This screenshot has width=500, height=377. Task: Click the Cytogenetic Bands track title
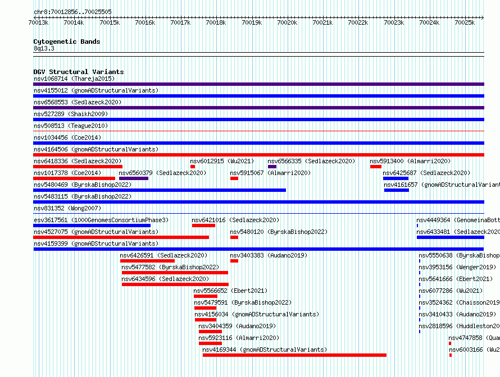67,42
